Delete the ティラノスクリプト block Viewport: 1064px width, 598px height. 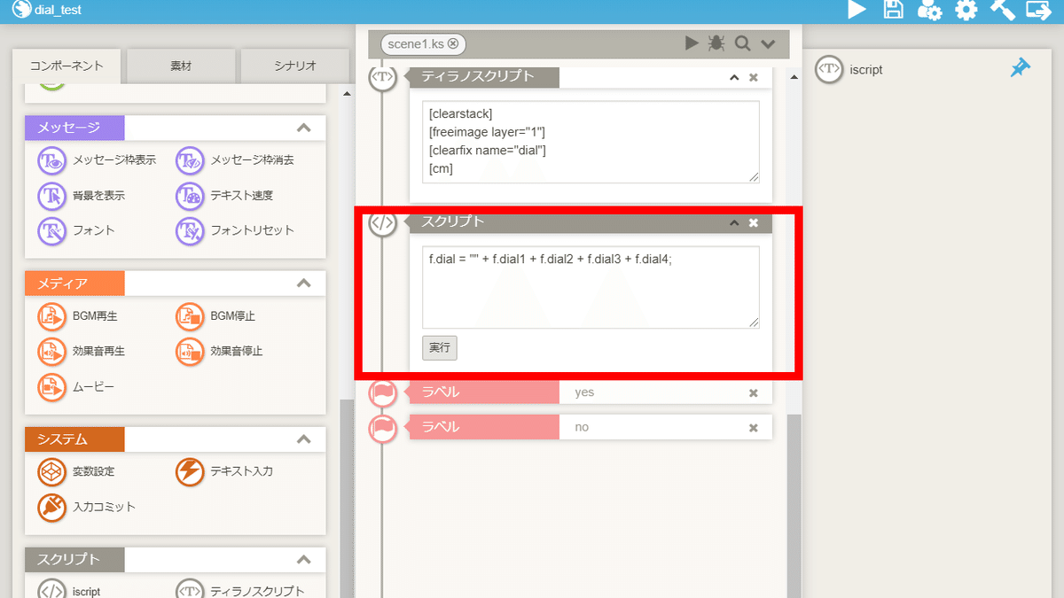(x=754, y=77)
